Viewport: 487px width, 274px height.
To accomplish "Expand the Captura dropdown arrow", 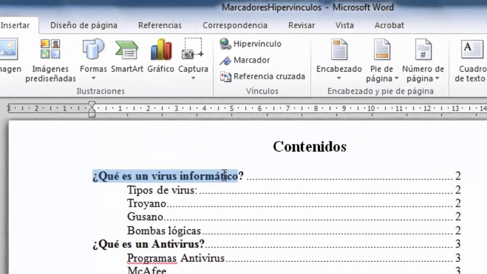I will (193, 78).
